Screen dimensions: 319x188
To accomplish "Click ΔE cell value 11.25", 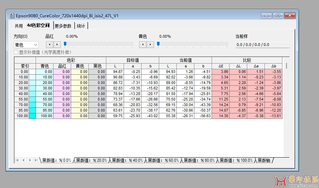I will click(221, 99).
